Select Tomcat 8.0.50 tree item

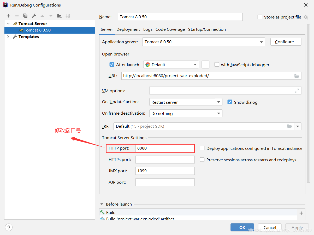click(x=50, y=30)
